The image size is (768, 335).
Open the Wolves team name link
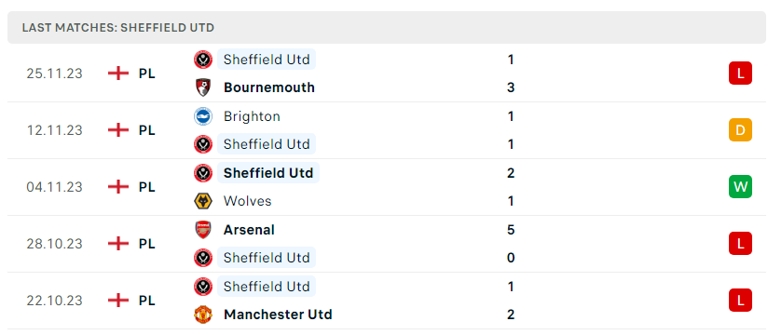click(247, 201)
